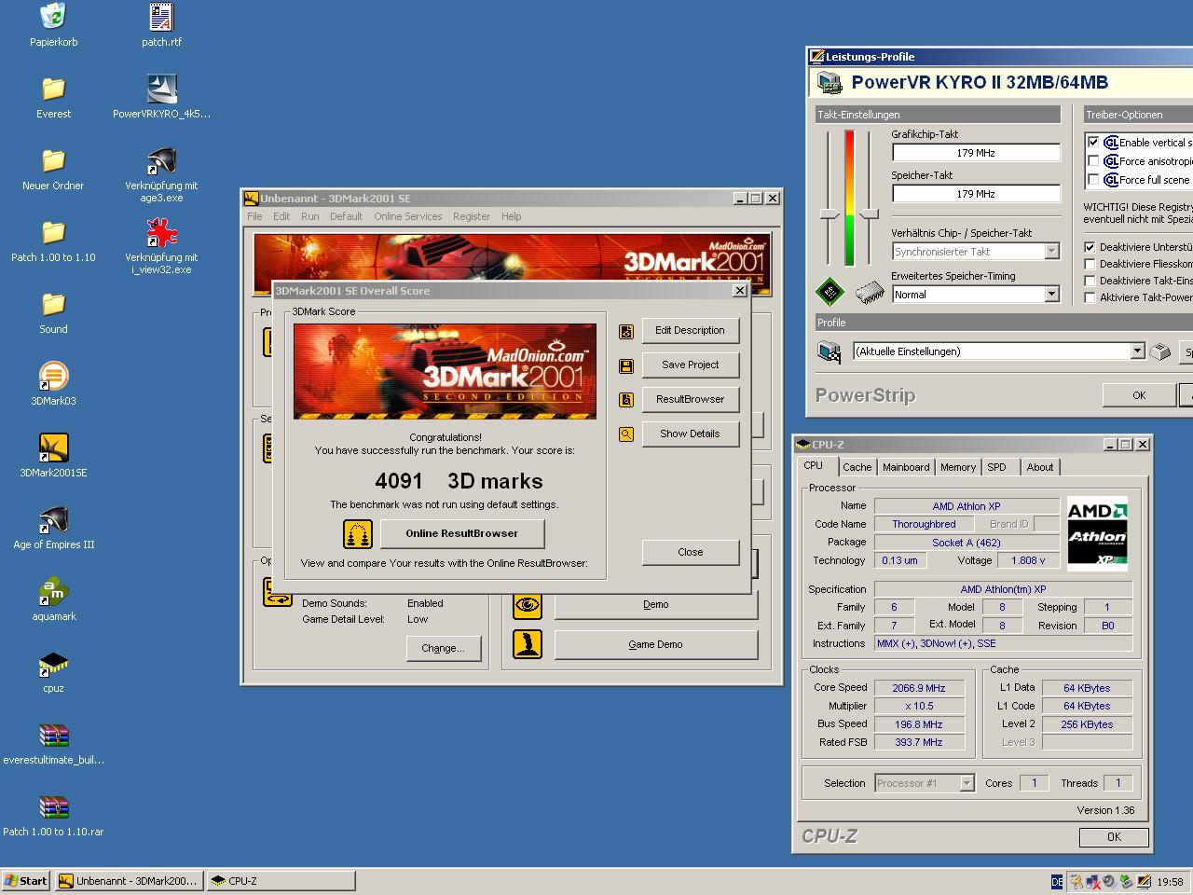
Task: Toggle Force anisotropic checkbox
Action: [x=1093, y=161]
